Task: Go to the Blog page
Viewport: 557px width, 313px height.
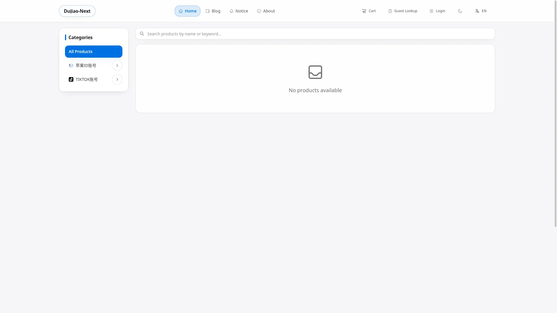Action: pos(213,11)
